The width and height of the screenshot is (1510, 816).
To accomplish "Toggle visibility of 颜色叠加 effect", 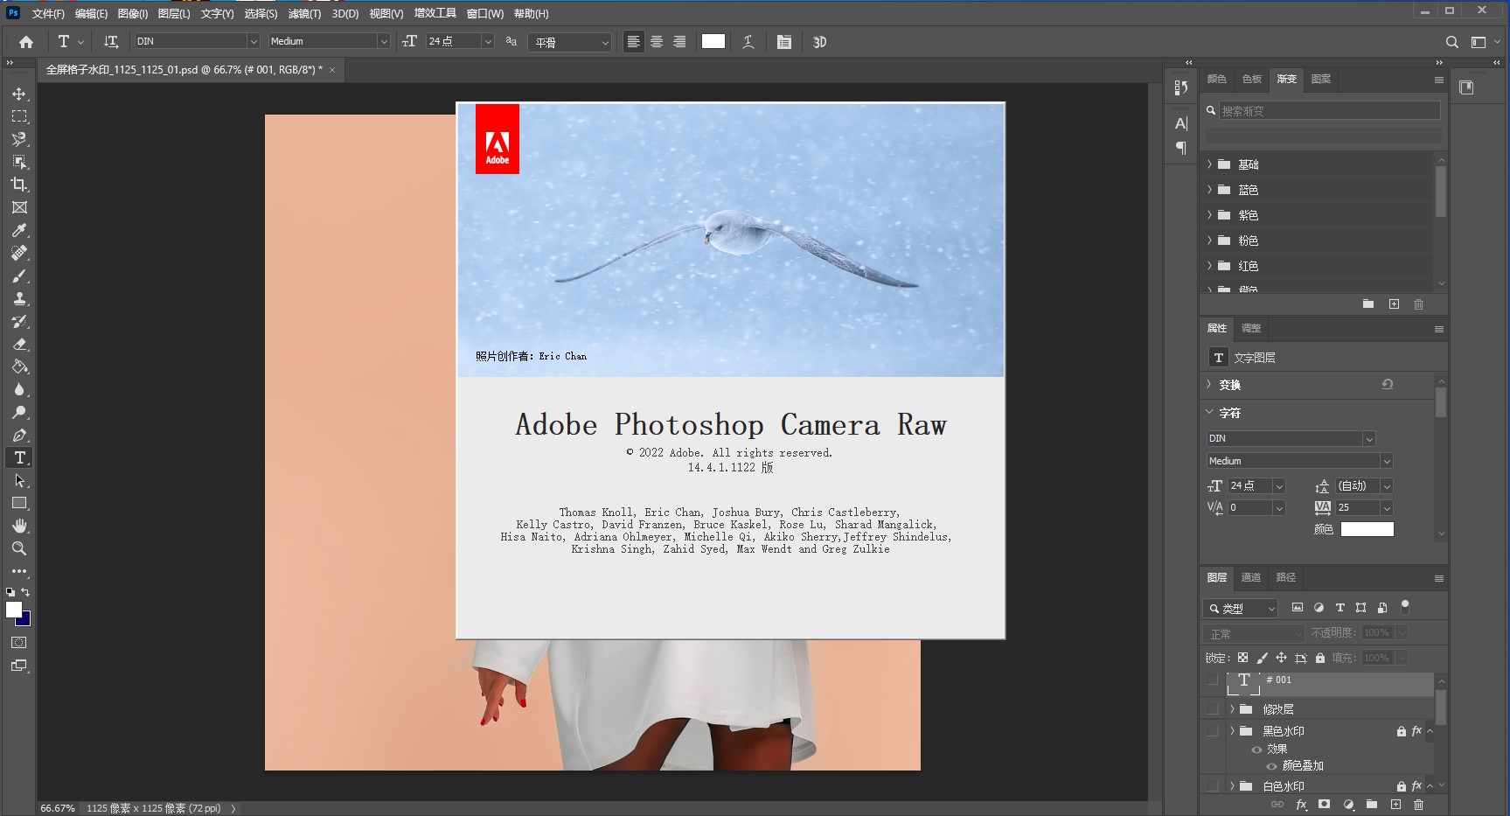I will pos(1272,766).
